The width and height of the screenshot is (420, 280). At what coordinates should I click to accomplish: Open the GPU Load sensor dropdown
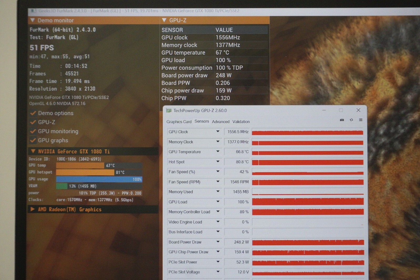pyautogui.click(x=218, y=201)
